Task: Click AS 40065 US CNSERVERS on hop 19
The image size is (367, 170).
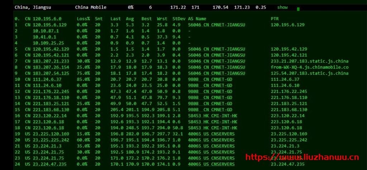Action: (x=211, y=134)
